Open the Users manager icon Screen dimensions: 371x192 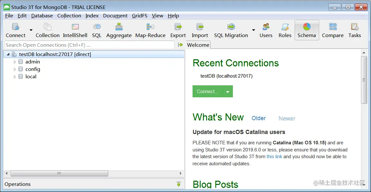pos(266,27)
